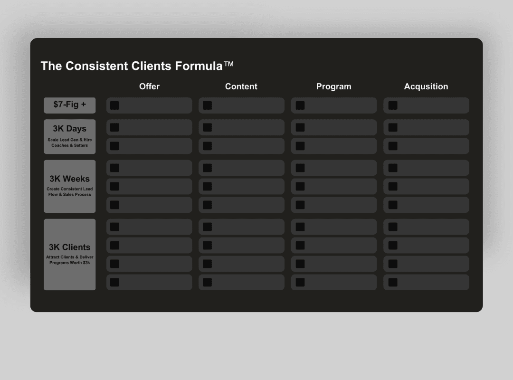Click 'Attract Clients & Deliver Programs Worth $3k'
Screen dimensions: 513x380
pyautogui.click(x=70, y=260)
